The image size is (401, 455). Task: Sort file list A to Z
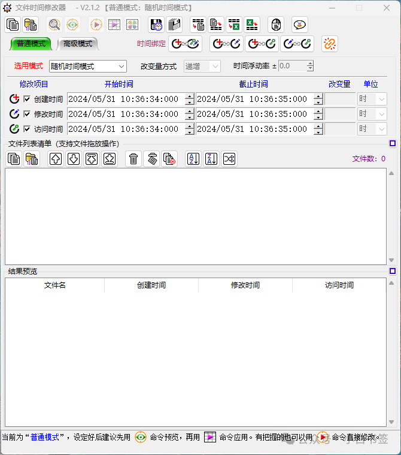[193, 159]
